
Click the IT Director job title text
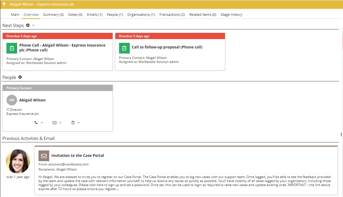point(14,110)
